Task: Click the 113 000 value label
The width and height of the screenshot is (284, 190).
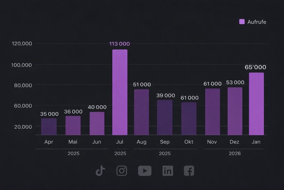Action: 119,44
